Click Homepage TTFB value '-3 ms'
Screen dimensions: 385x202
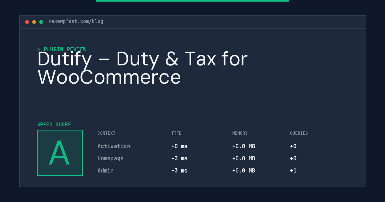point(179,158)
